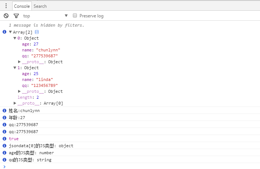Select the Console tab
The height and width of the screenshot is (169, 260).
click(x=22, y=6)
